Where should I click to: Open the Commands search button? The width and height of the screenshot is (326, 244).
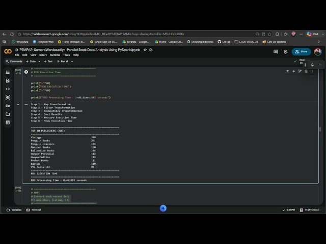14,62
